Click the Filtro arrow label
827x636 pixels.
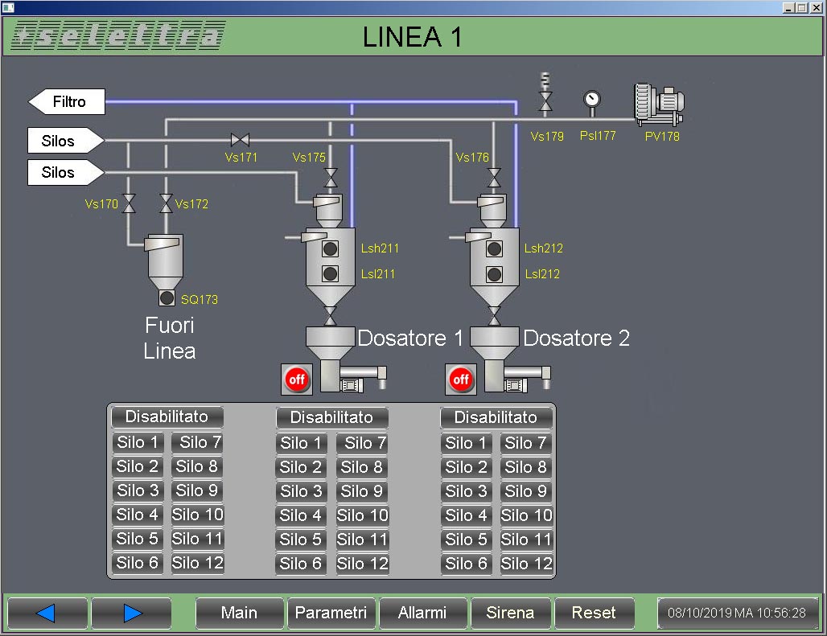click(67, 101)
